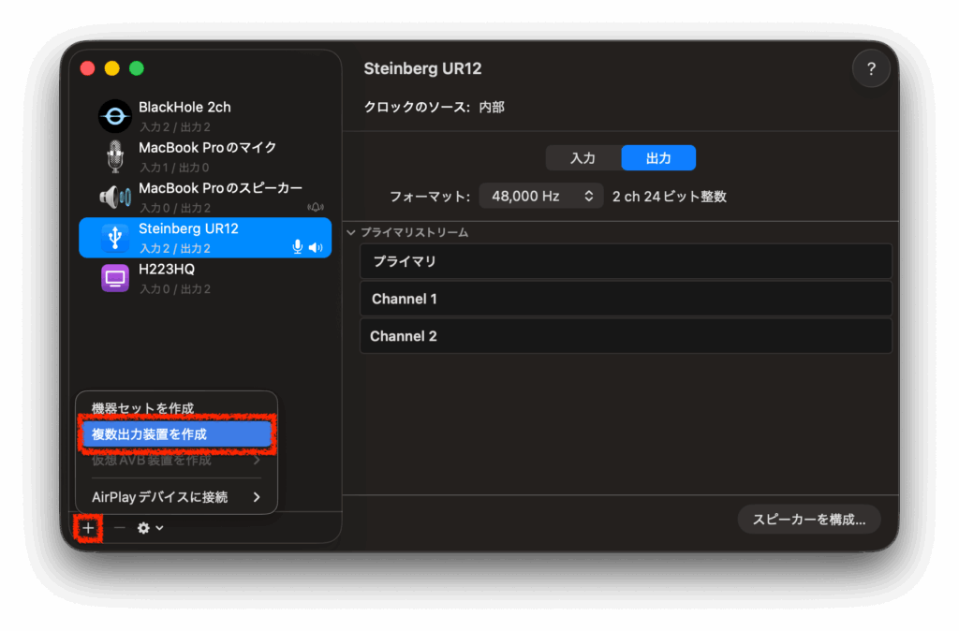This screenshot has width=959, height=631.
Task: Open the help question mark button
Action: 871,69
